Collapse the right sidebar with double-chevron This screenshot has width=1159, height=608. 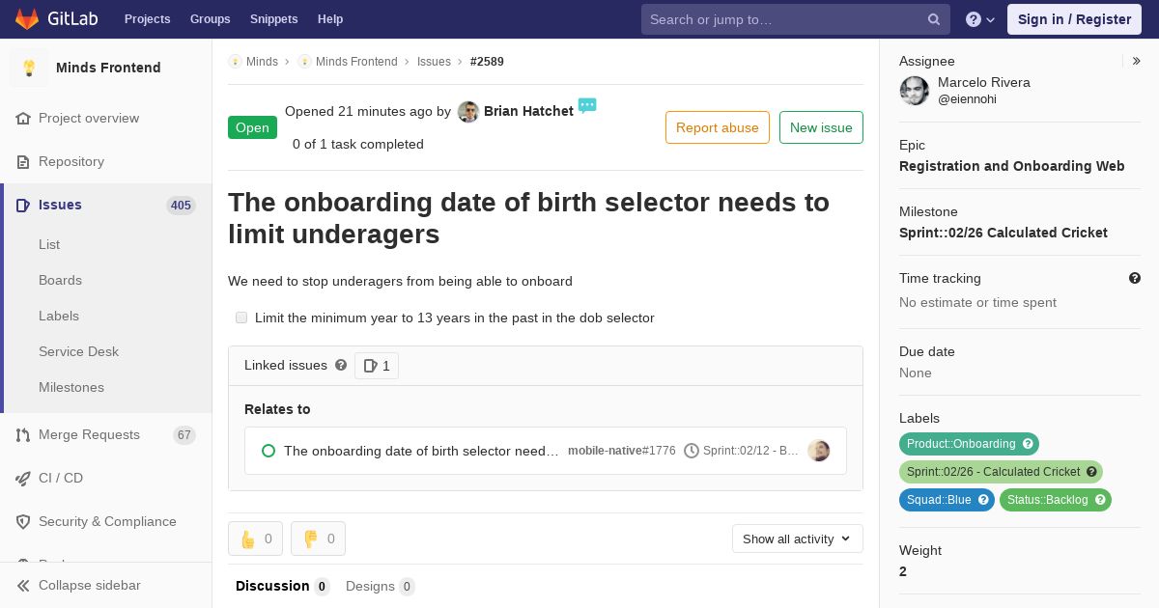[x=1137, y=61]
